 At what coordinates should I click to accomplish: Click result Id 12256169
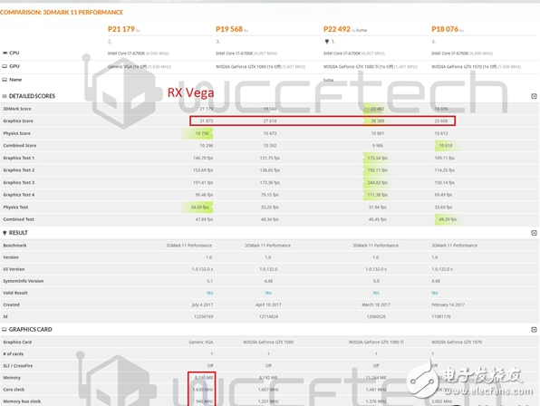tap(204, 316)
